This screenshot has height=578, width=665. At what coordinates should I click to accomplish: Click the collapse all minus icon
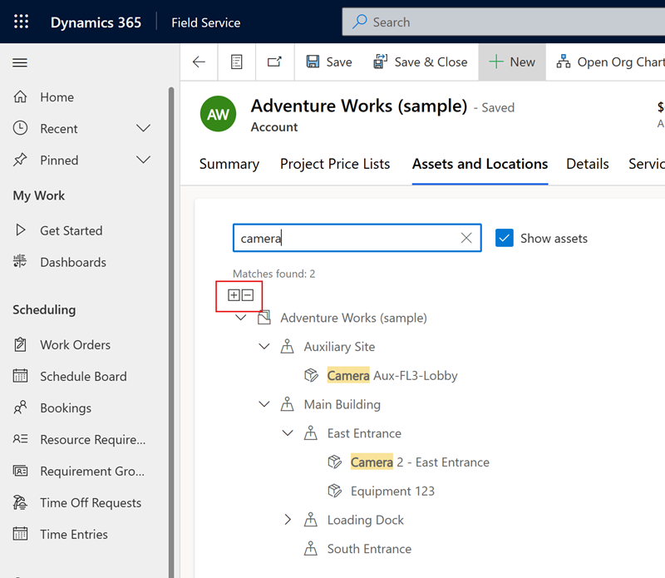pyautogui.click(x=248, y=295)
